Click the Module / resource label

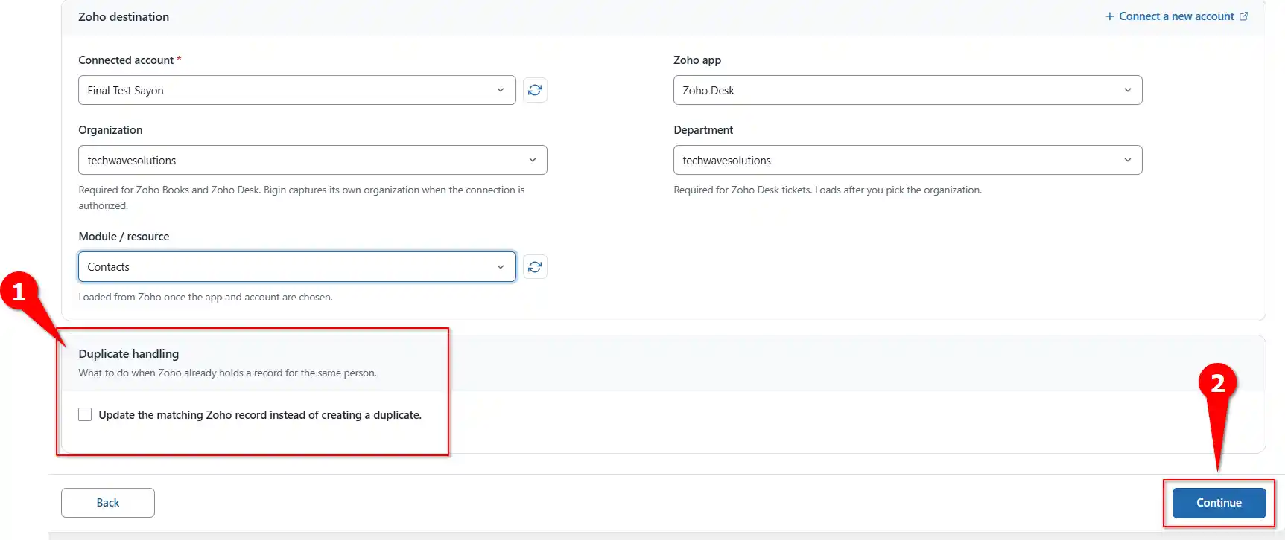click(124, 237)
